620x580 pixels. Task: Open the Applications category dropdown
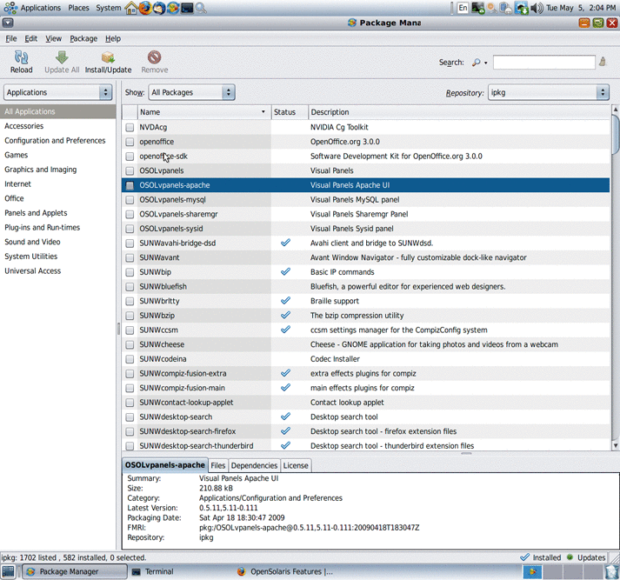pos(58,92)
